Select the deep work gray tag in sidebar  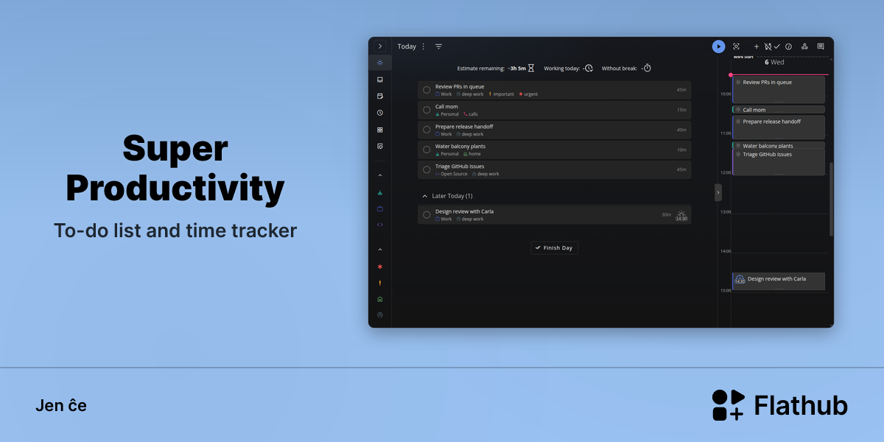coord(380,315)
